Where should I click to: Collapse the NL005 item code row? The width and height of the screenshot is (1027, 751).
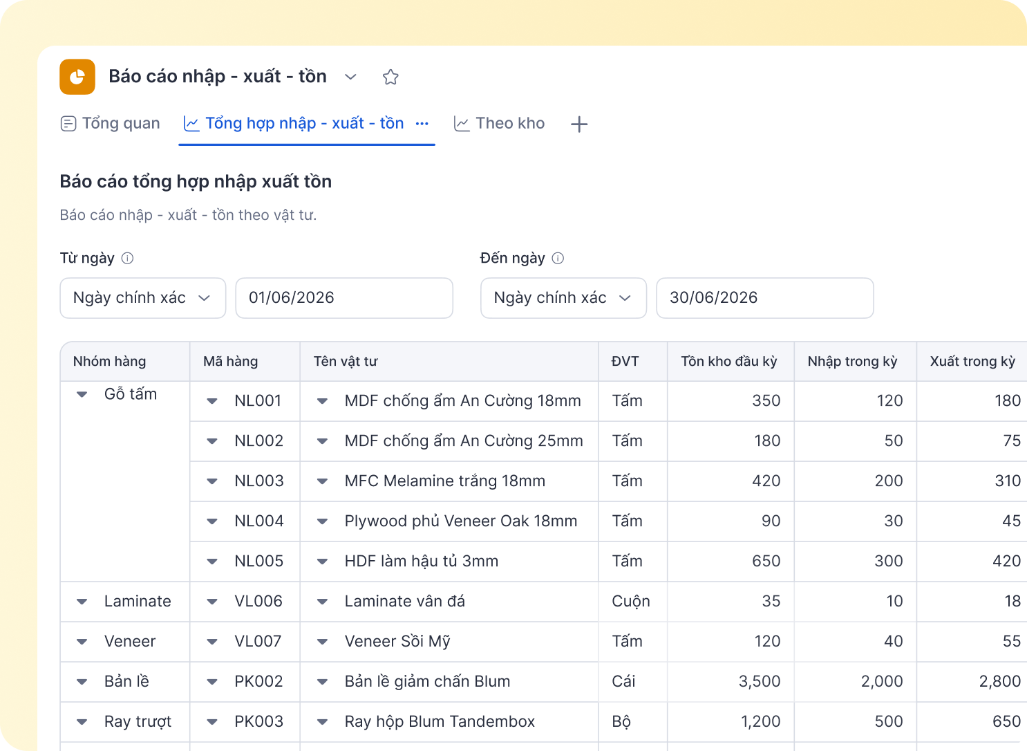(212, 562)
